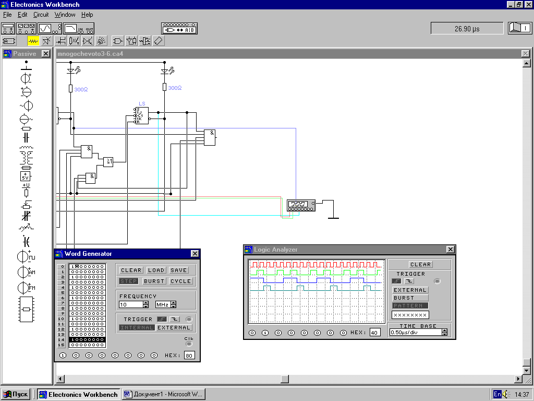The width and height of the screenshot is (534, 401).
Task: Click STEP in Word Generator
Action: pyautogui.click(x=129, y=281)
